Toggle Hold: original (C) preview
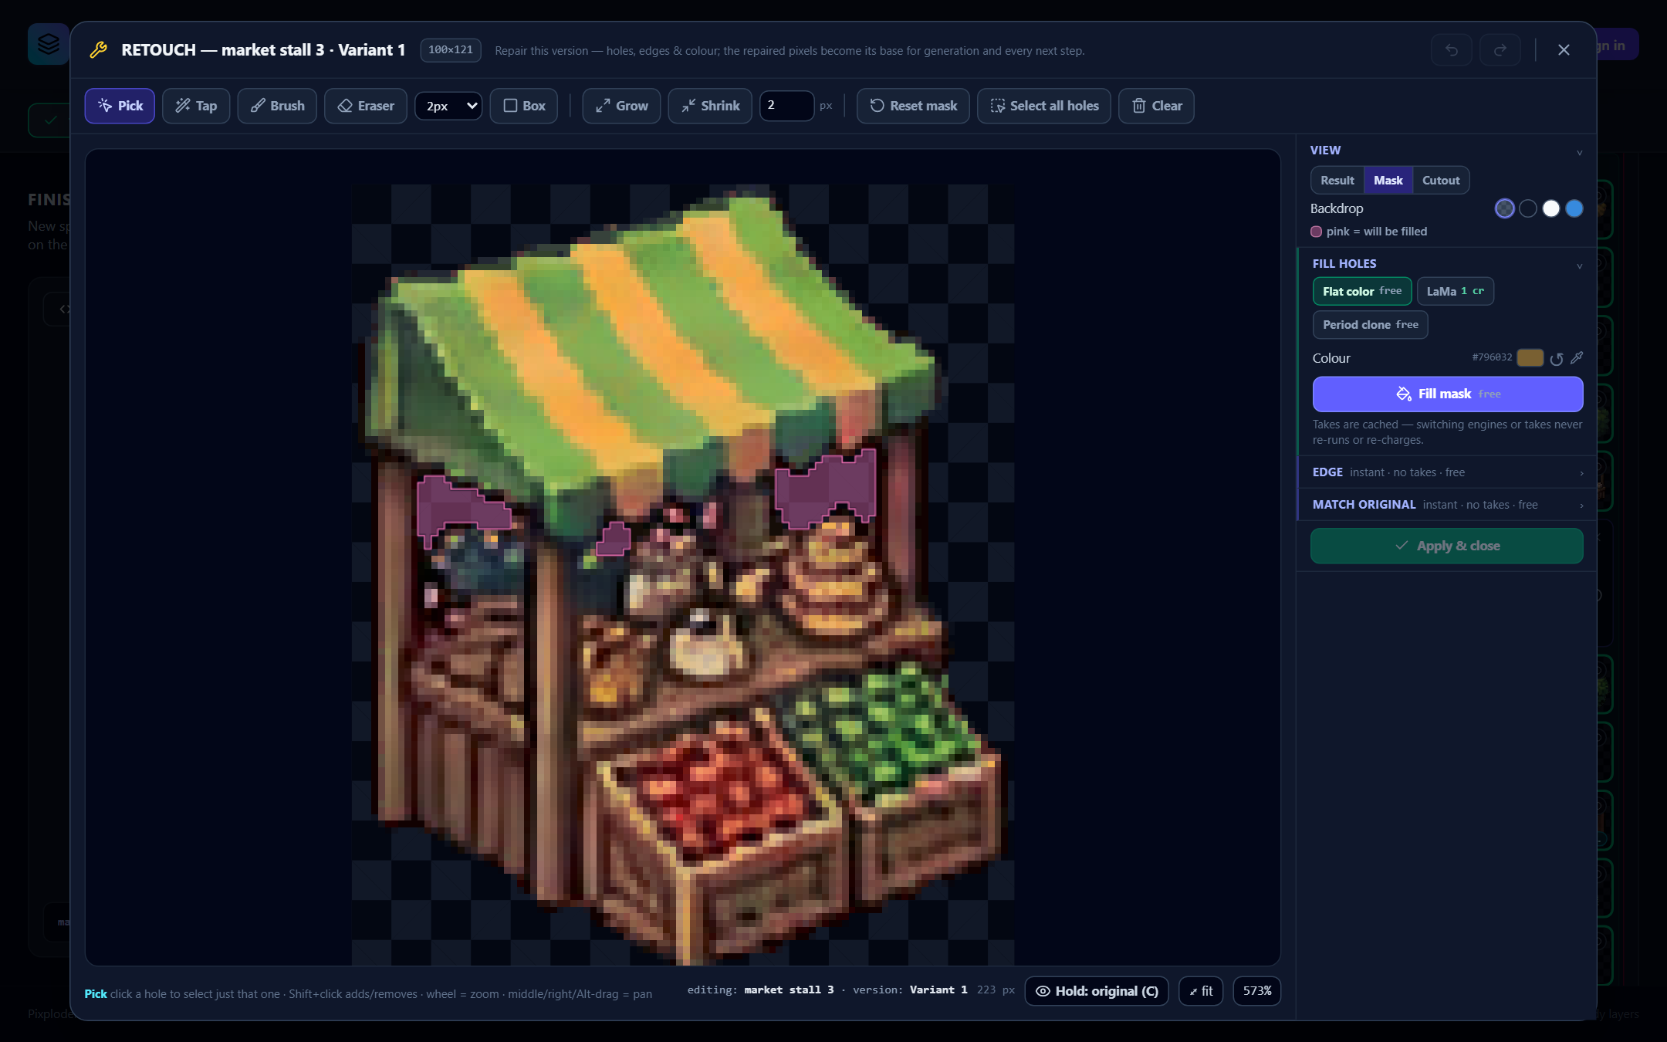The height and width of the screenshot is (1042, 1667). pos(1097,991)
